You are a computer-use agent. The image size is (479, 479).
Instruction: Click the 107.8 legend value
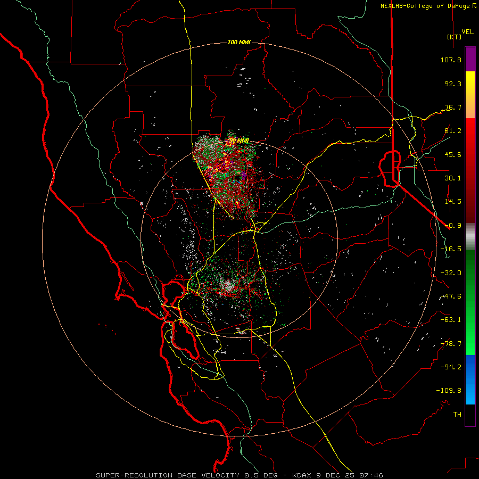click(x=451, y=60)
